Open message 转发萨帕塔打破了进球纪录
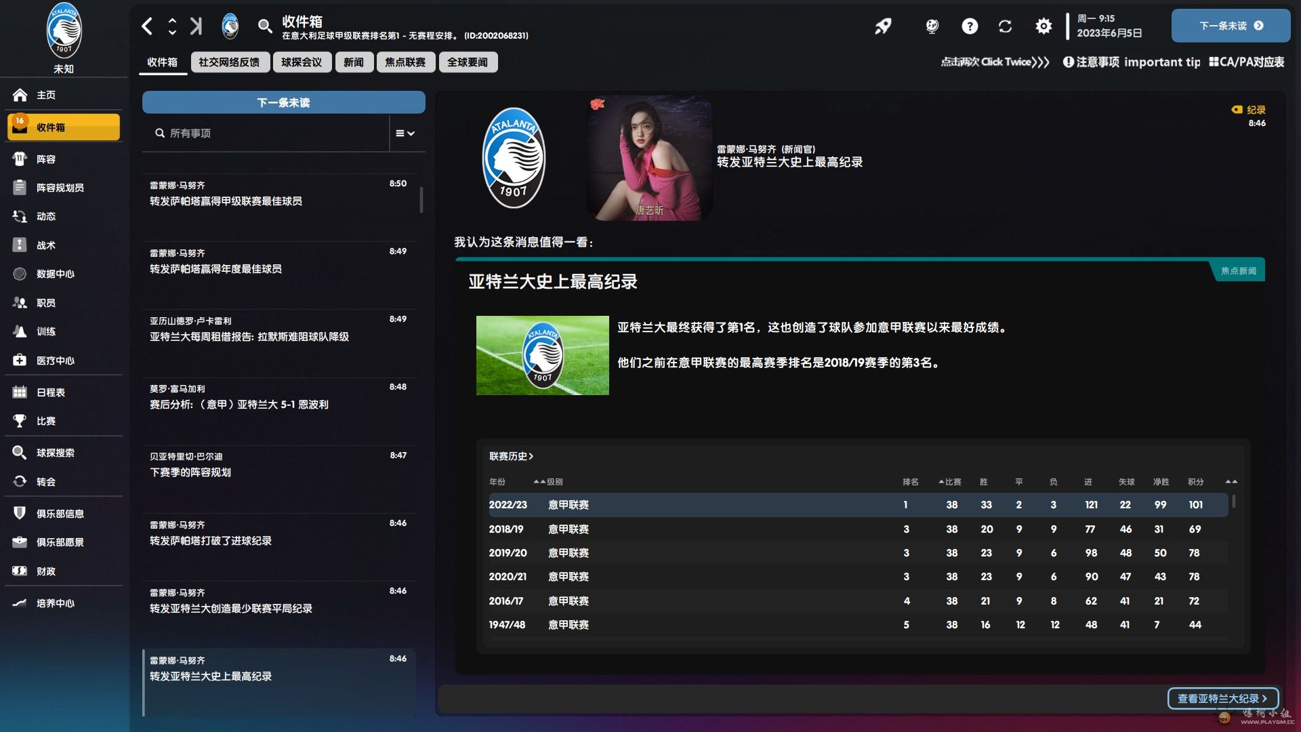Viewport: 1301px width, 732px height. [x=279, y=546]
